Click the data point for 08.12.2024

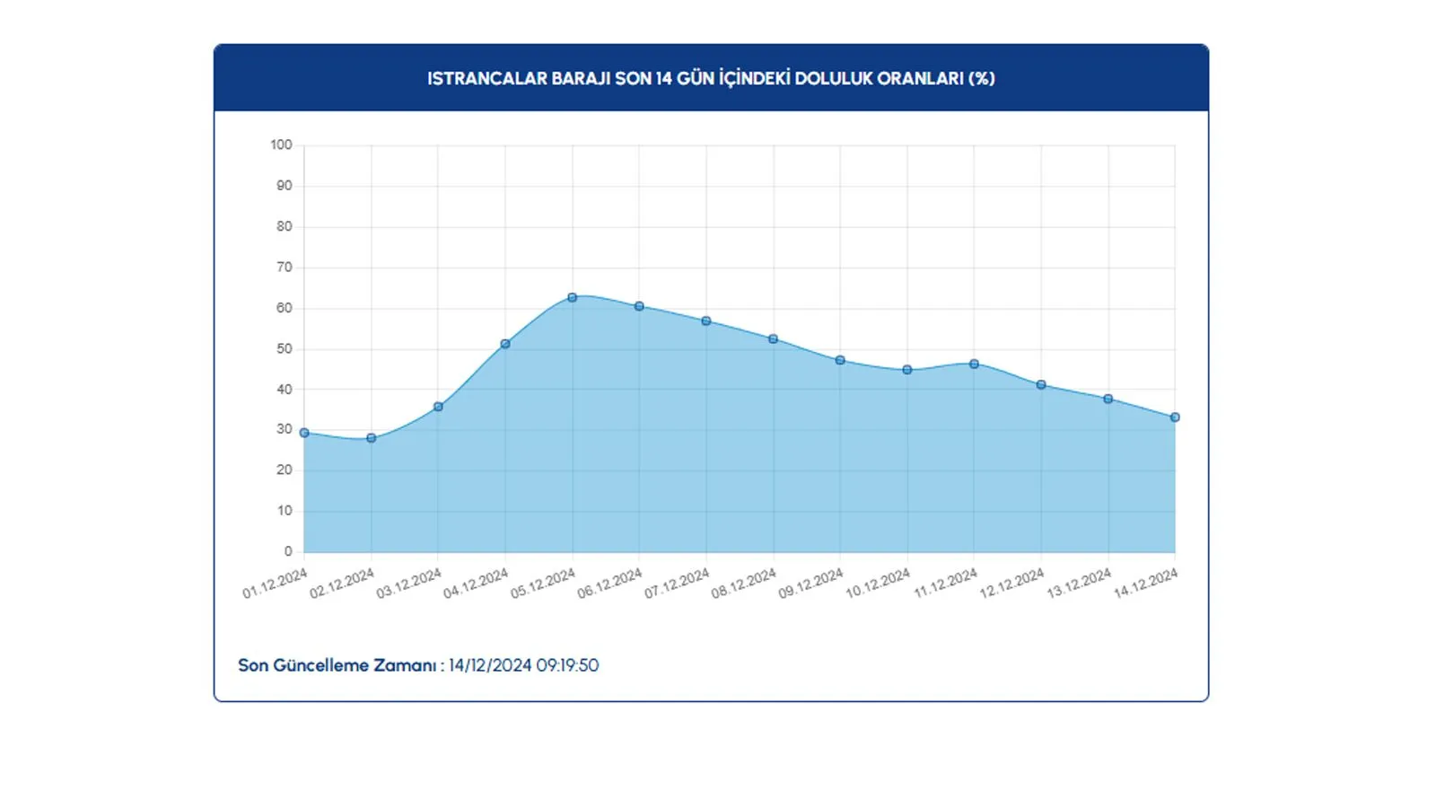774,338
